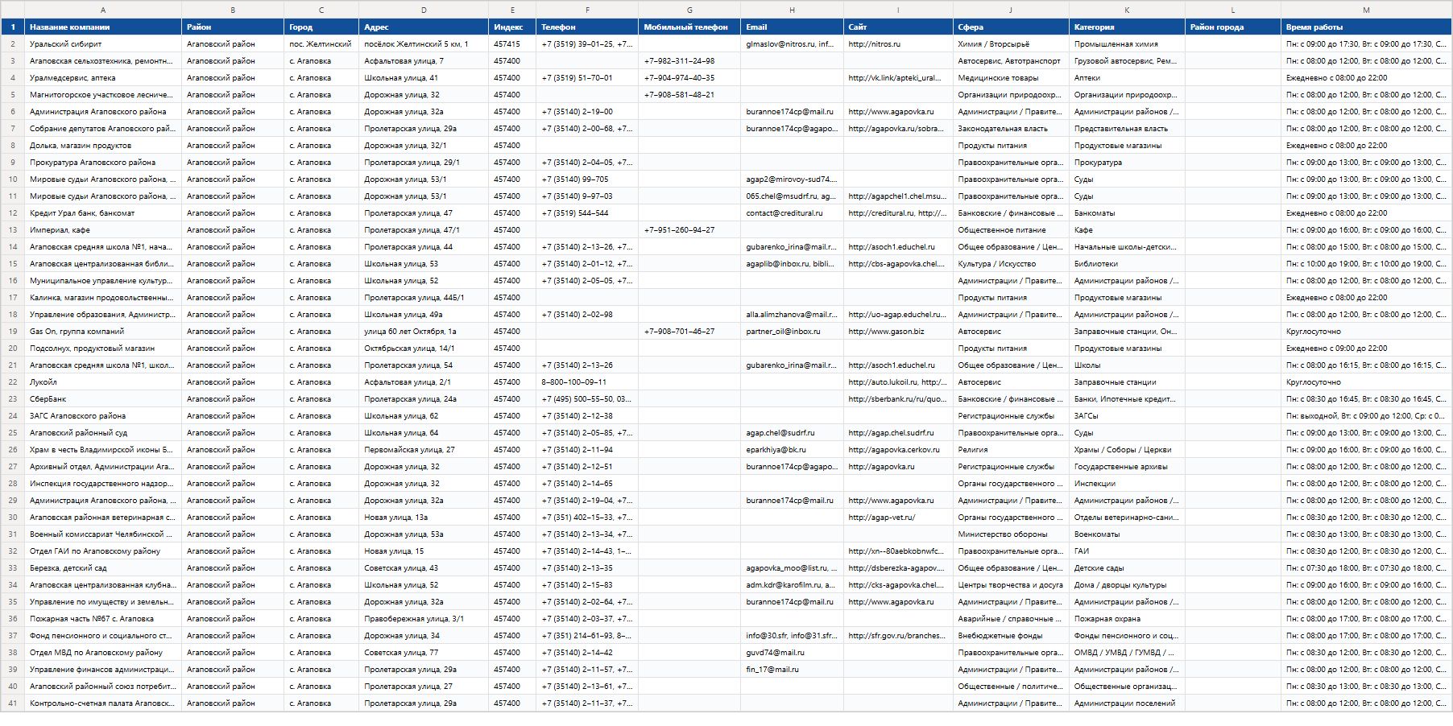Select the 'Детские сады' category cell
This screenshot has height=726, width=1453.
point(1127,568)
